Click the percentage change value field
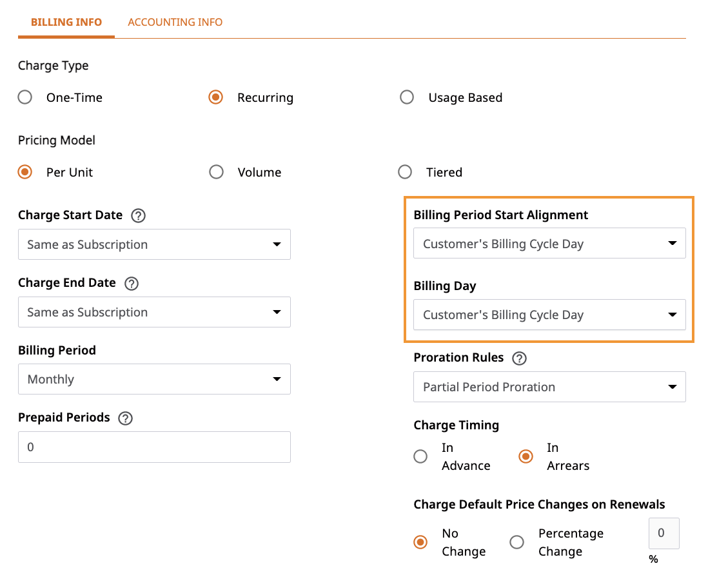Screen dimensions: 708x575 664,534
